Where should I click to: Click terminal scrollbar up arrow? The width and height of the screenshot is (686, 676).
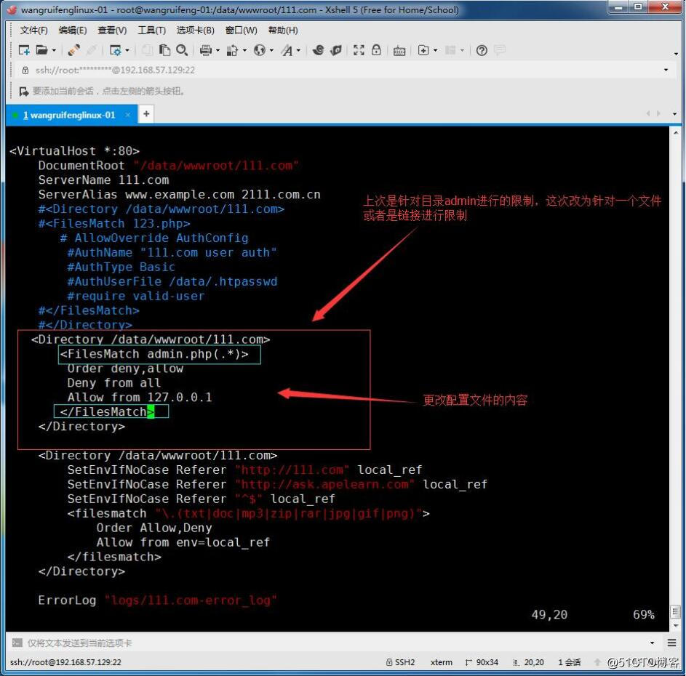tap(676, 133)
